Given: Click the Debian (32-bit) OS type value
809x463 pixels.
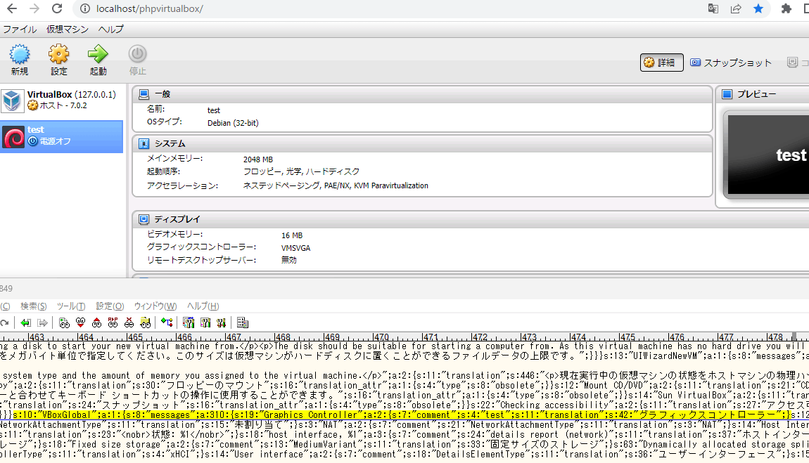Looking at the screenshot, I should point(234,123).
